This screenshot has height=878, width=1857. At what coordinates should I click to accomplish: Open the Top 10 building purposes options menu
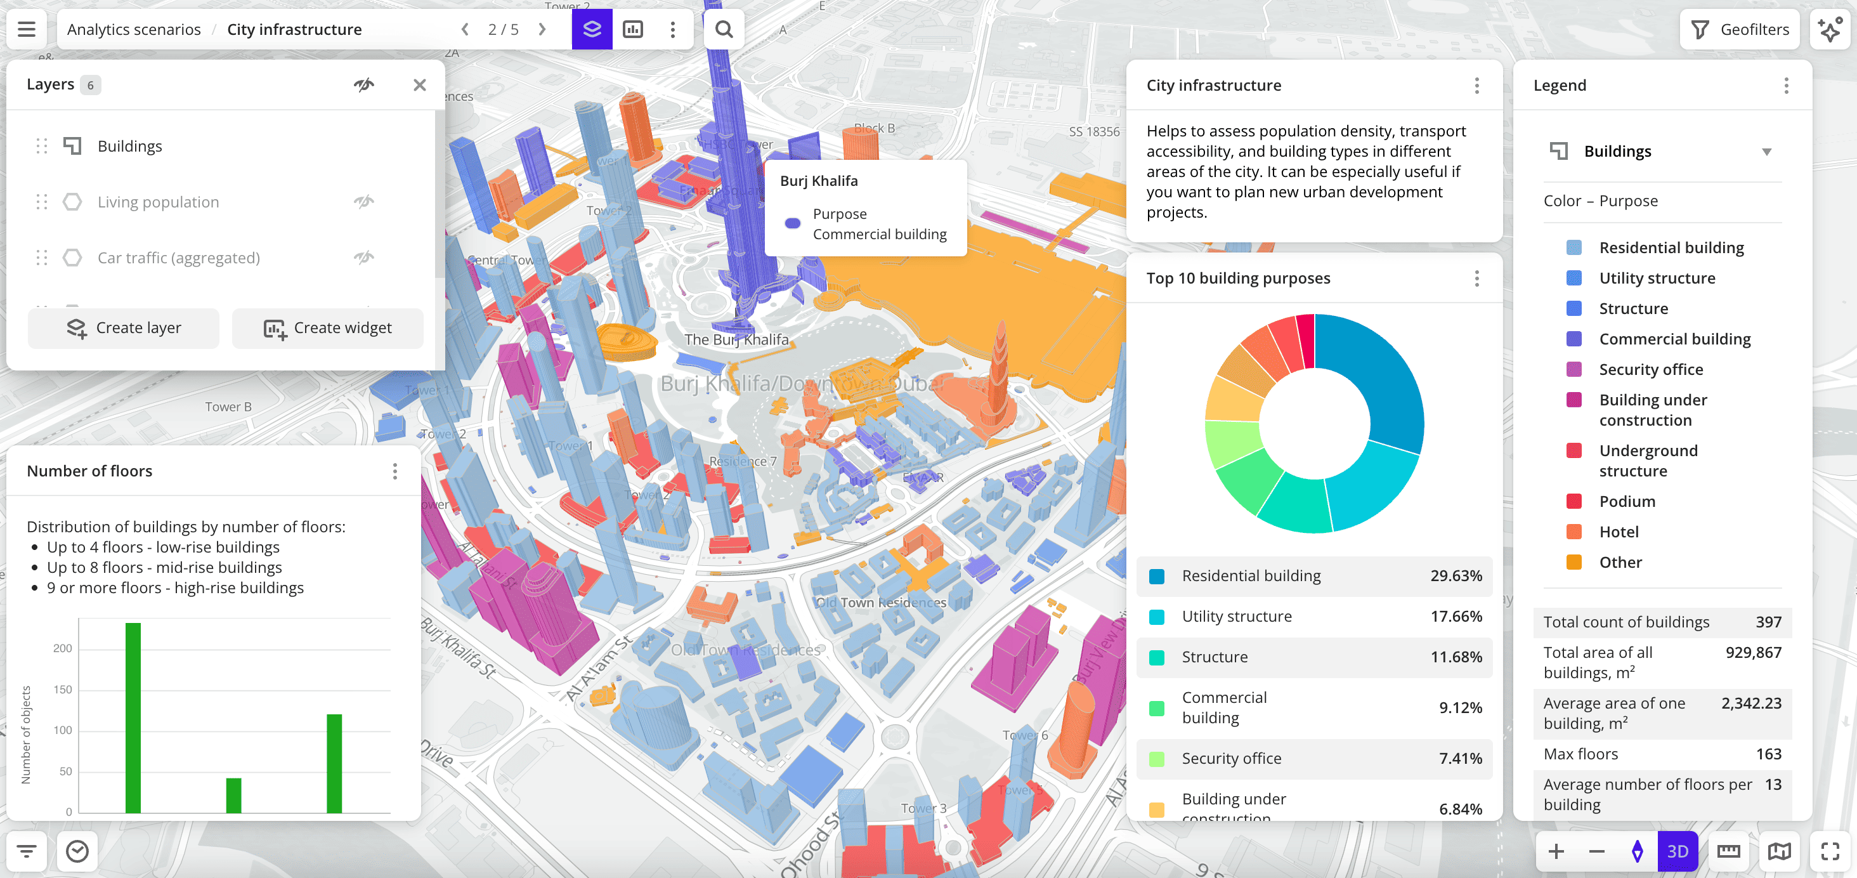pos(1476,278)
